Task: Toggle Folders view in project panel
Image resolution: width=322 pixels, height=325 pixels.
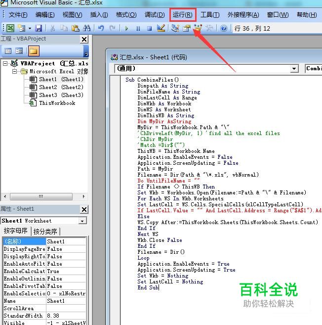Action: coord(34,51)
